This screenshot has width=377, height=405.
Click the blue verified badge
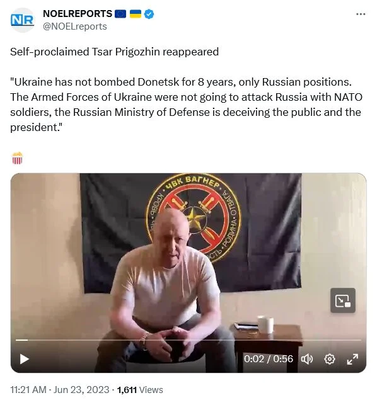(149, 14)
